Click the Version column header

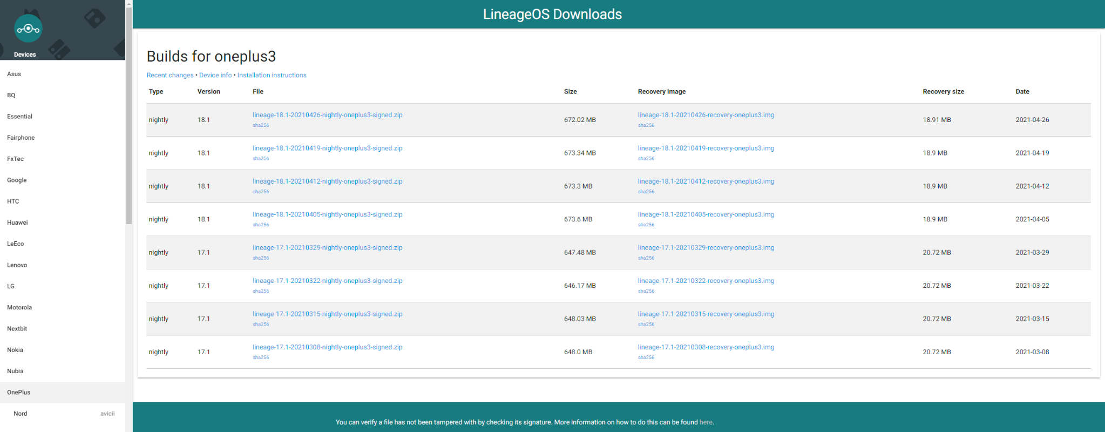tap(209, 92)
